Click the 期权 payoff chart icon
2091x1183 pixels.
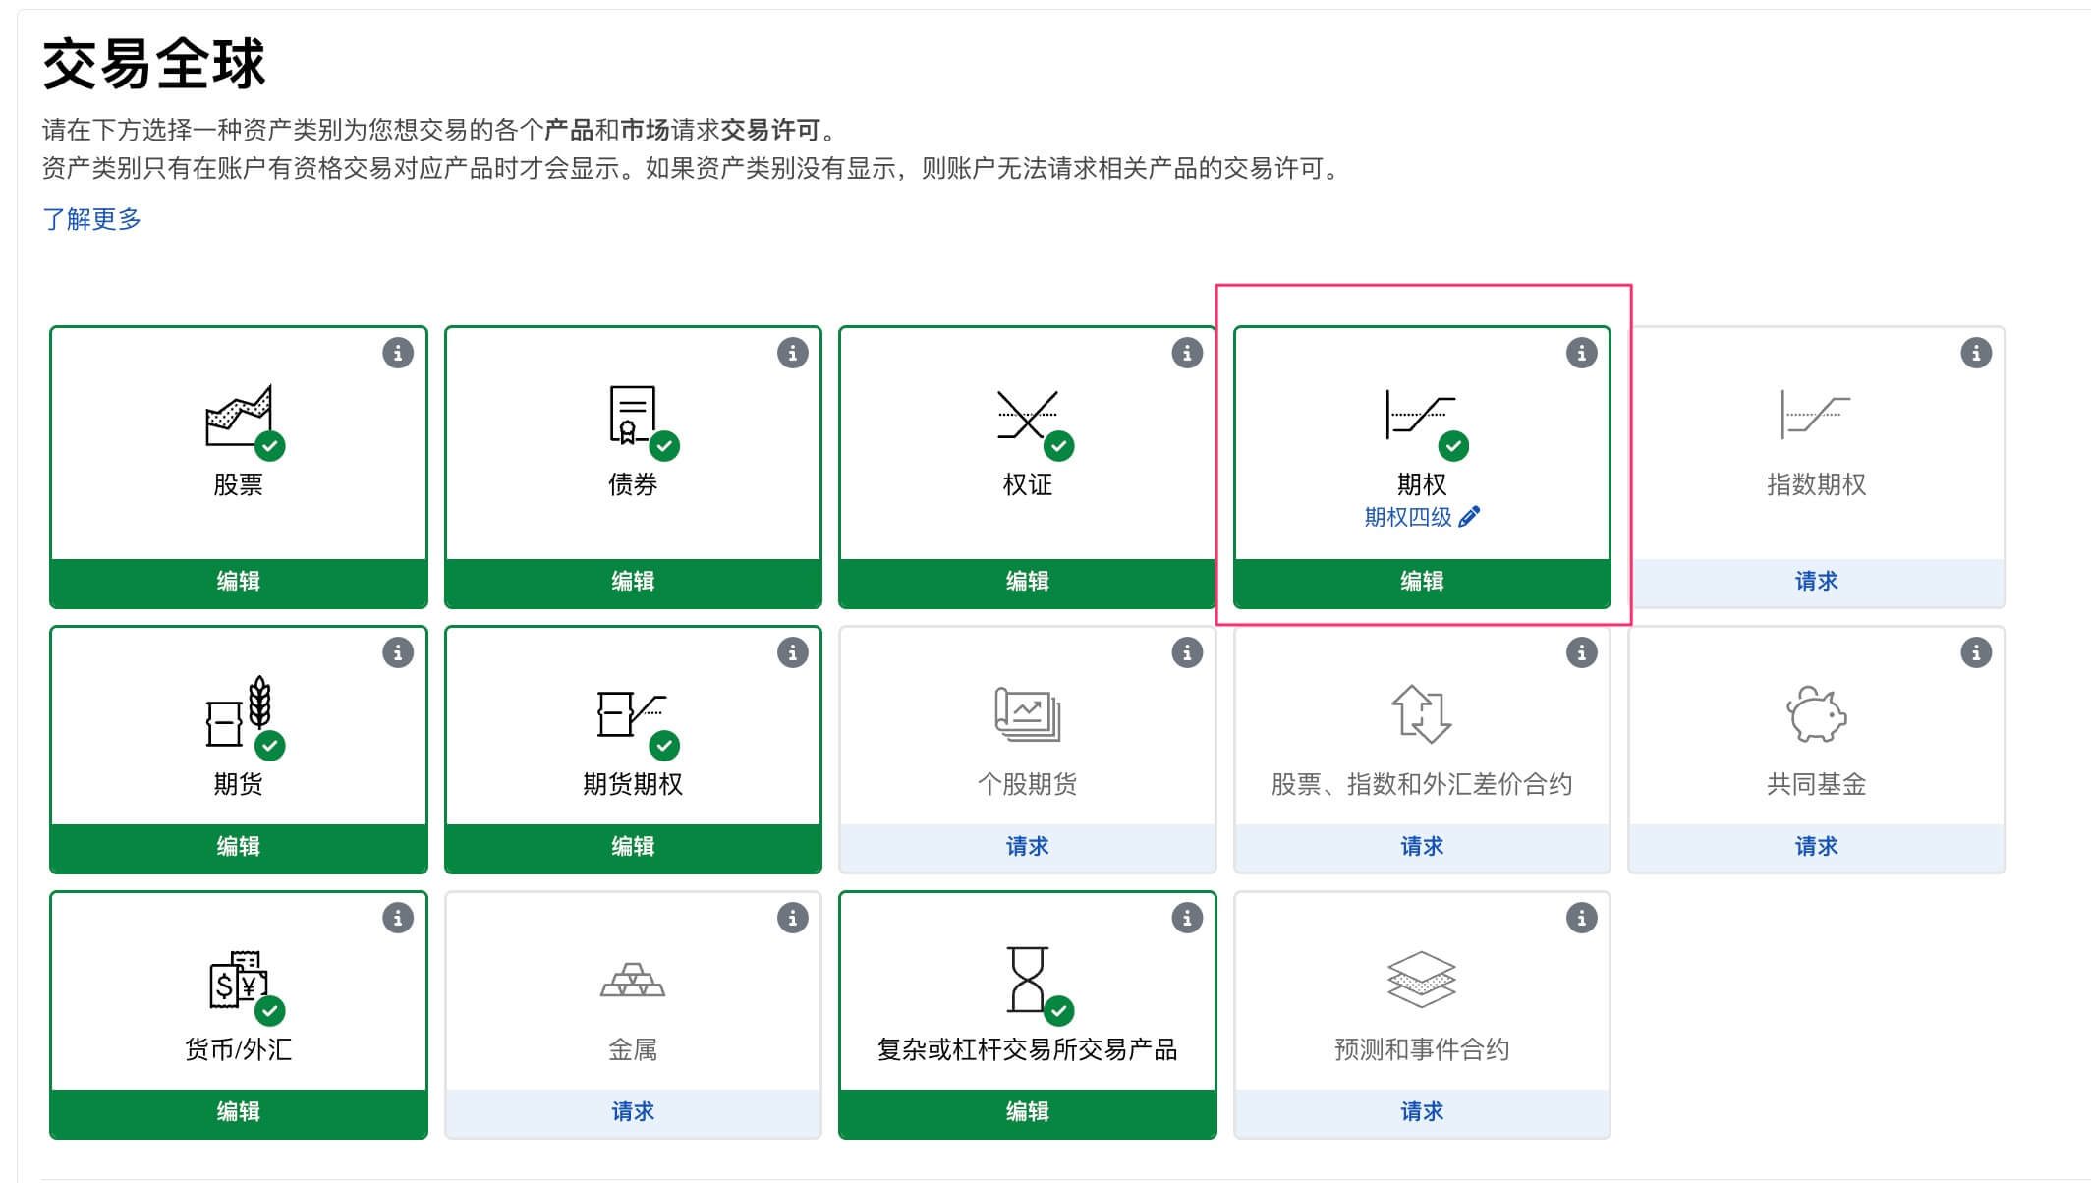click(x=1420, y=416)
